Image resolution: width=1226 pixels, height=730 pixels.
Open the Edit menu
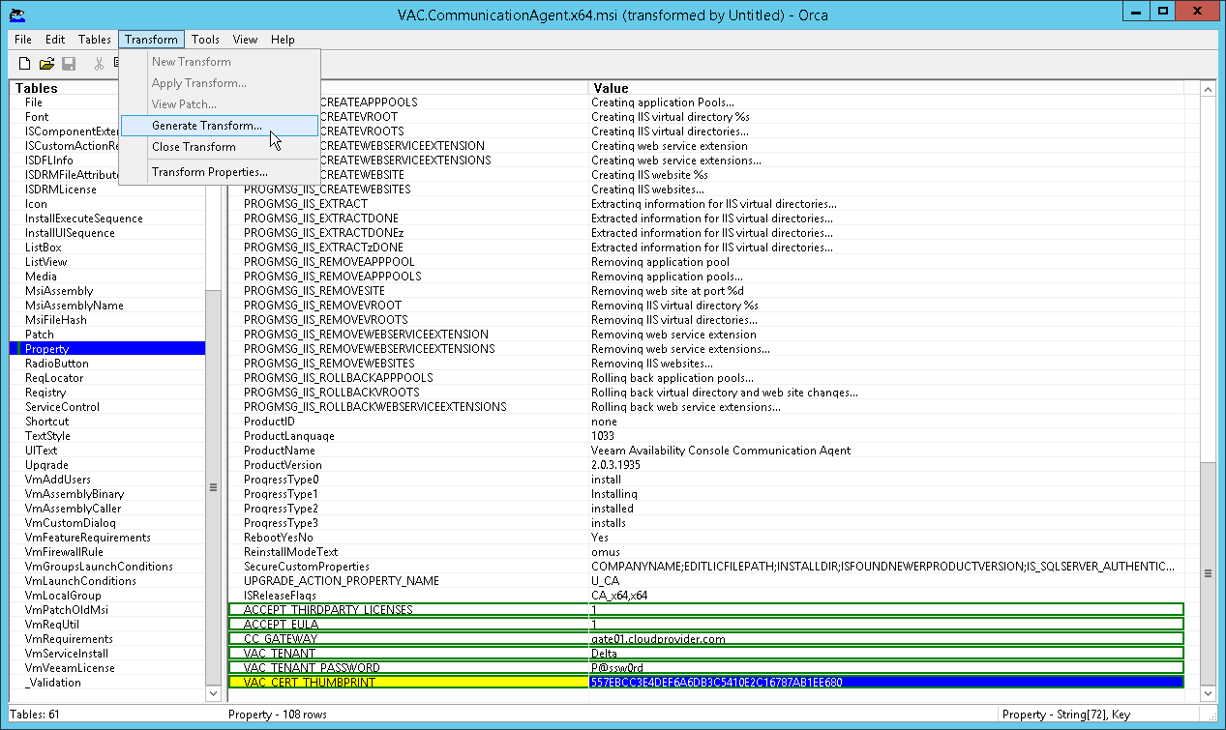point(55,40)
